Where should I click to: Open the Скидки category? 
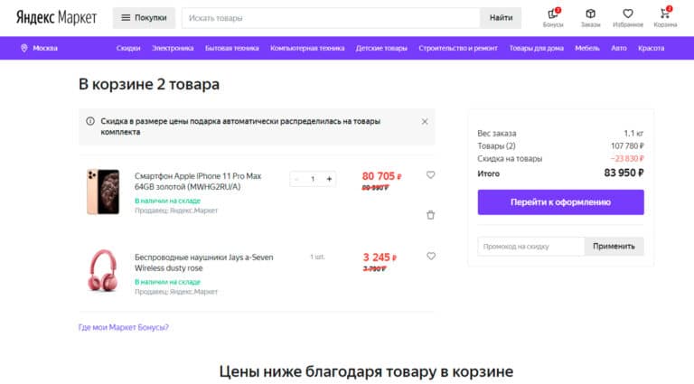[x=128, y=48]
